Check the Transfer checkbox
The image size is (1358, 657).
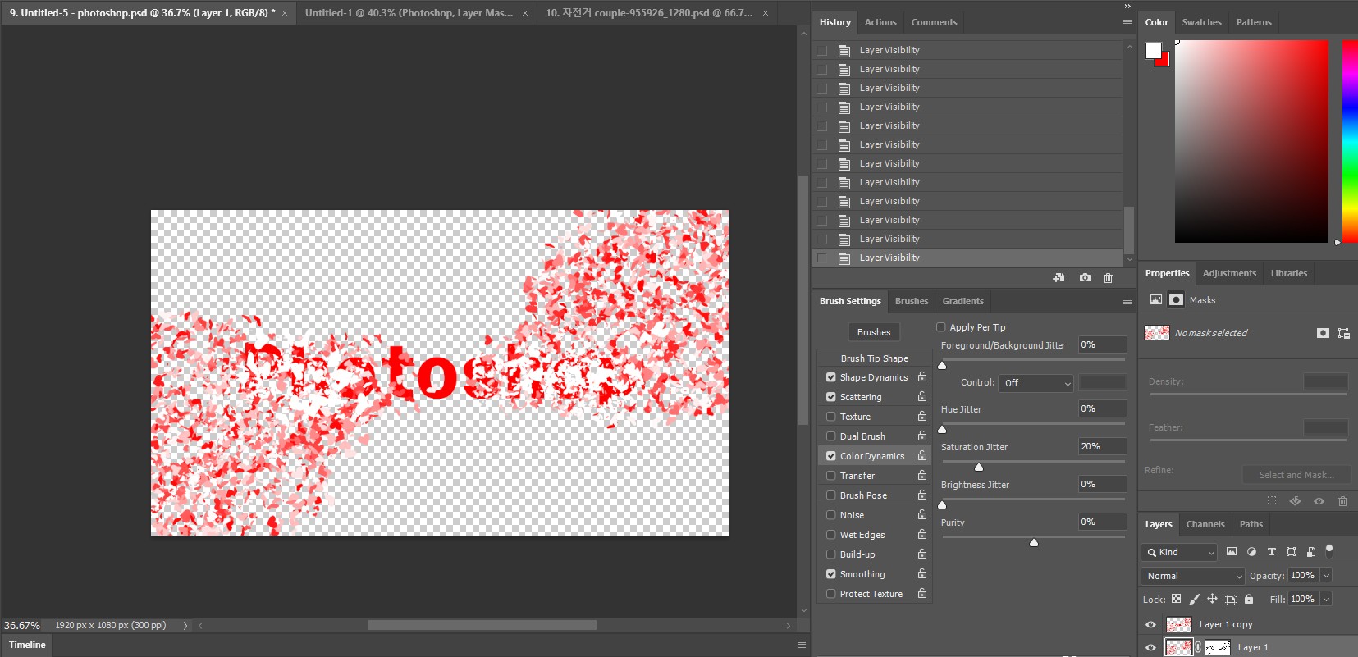click(831, 476)
